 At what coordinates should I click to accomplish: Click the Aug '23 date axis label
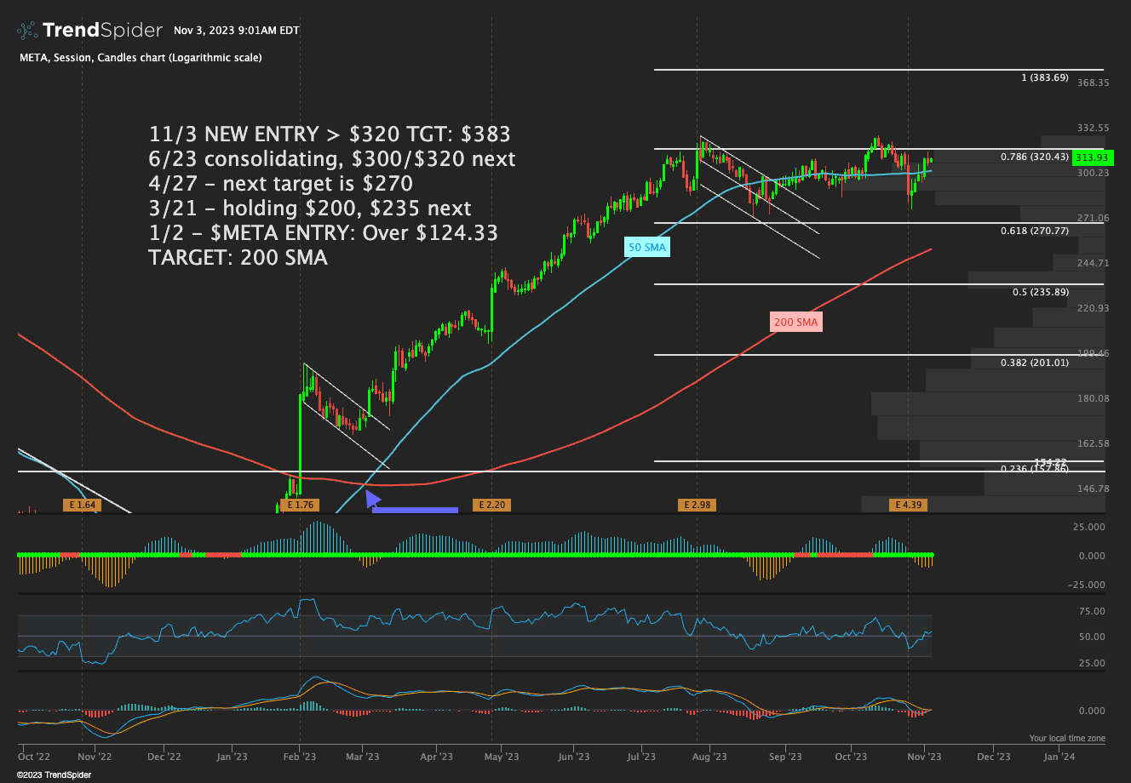click(x=709, y=756)
